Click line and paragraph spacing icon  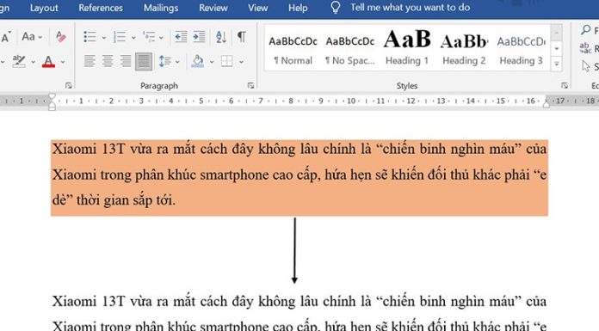pyautogui.click(x=164, y=61)
